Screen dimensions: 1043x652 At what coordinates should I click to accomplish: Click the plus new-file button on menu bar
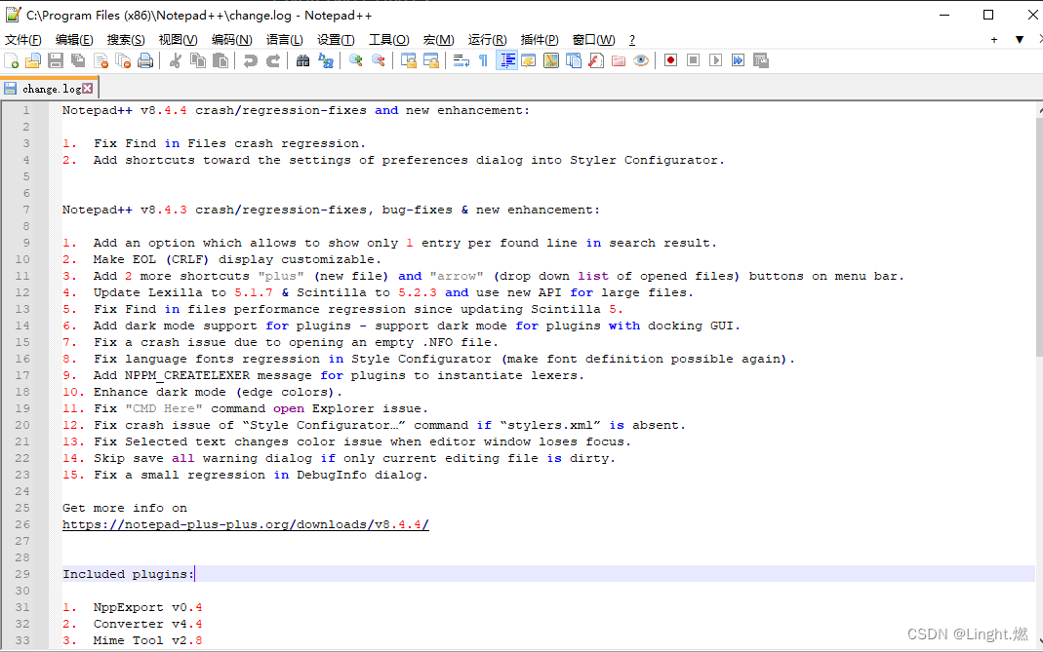(994, 40)
